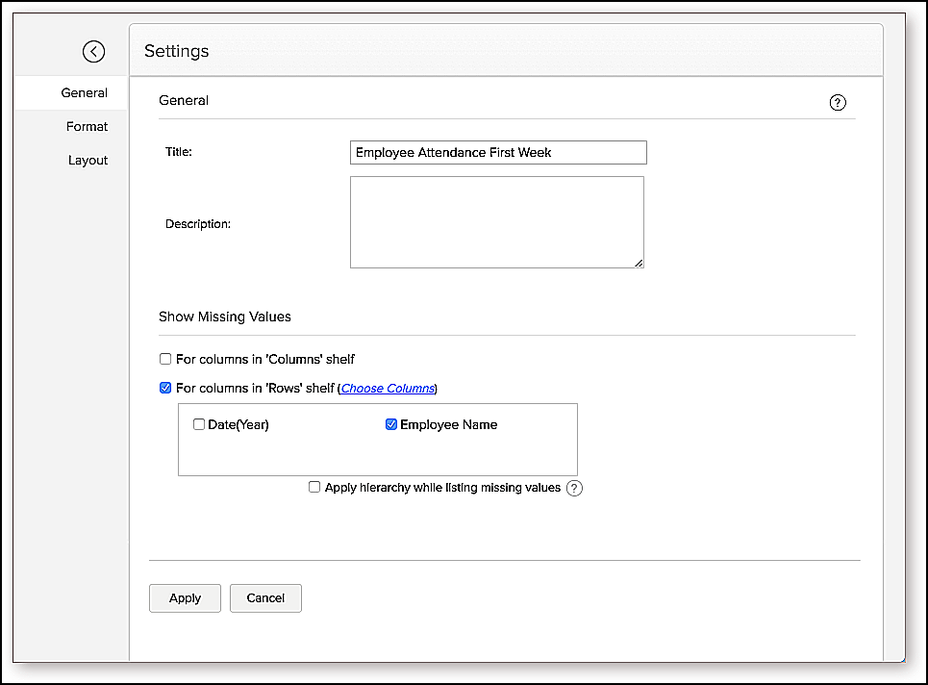Go to the Layout tab

88,161
